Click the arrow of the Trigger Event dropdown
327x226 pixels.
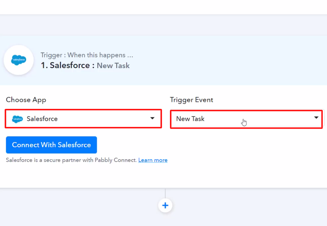(x=316, y=118)
